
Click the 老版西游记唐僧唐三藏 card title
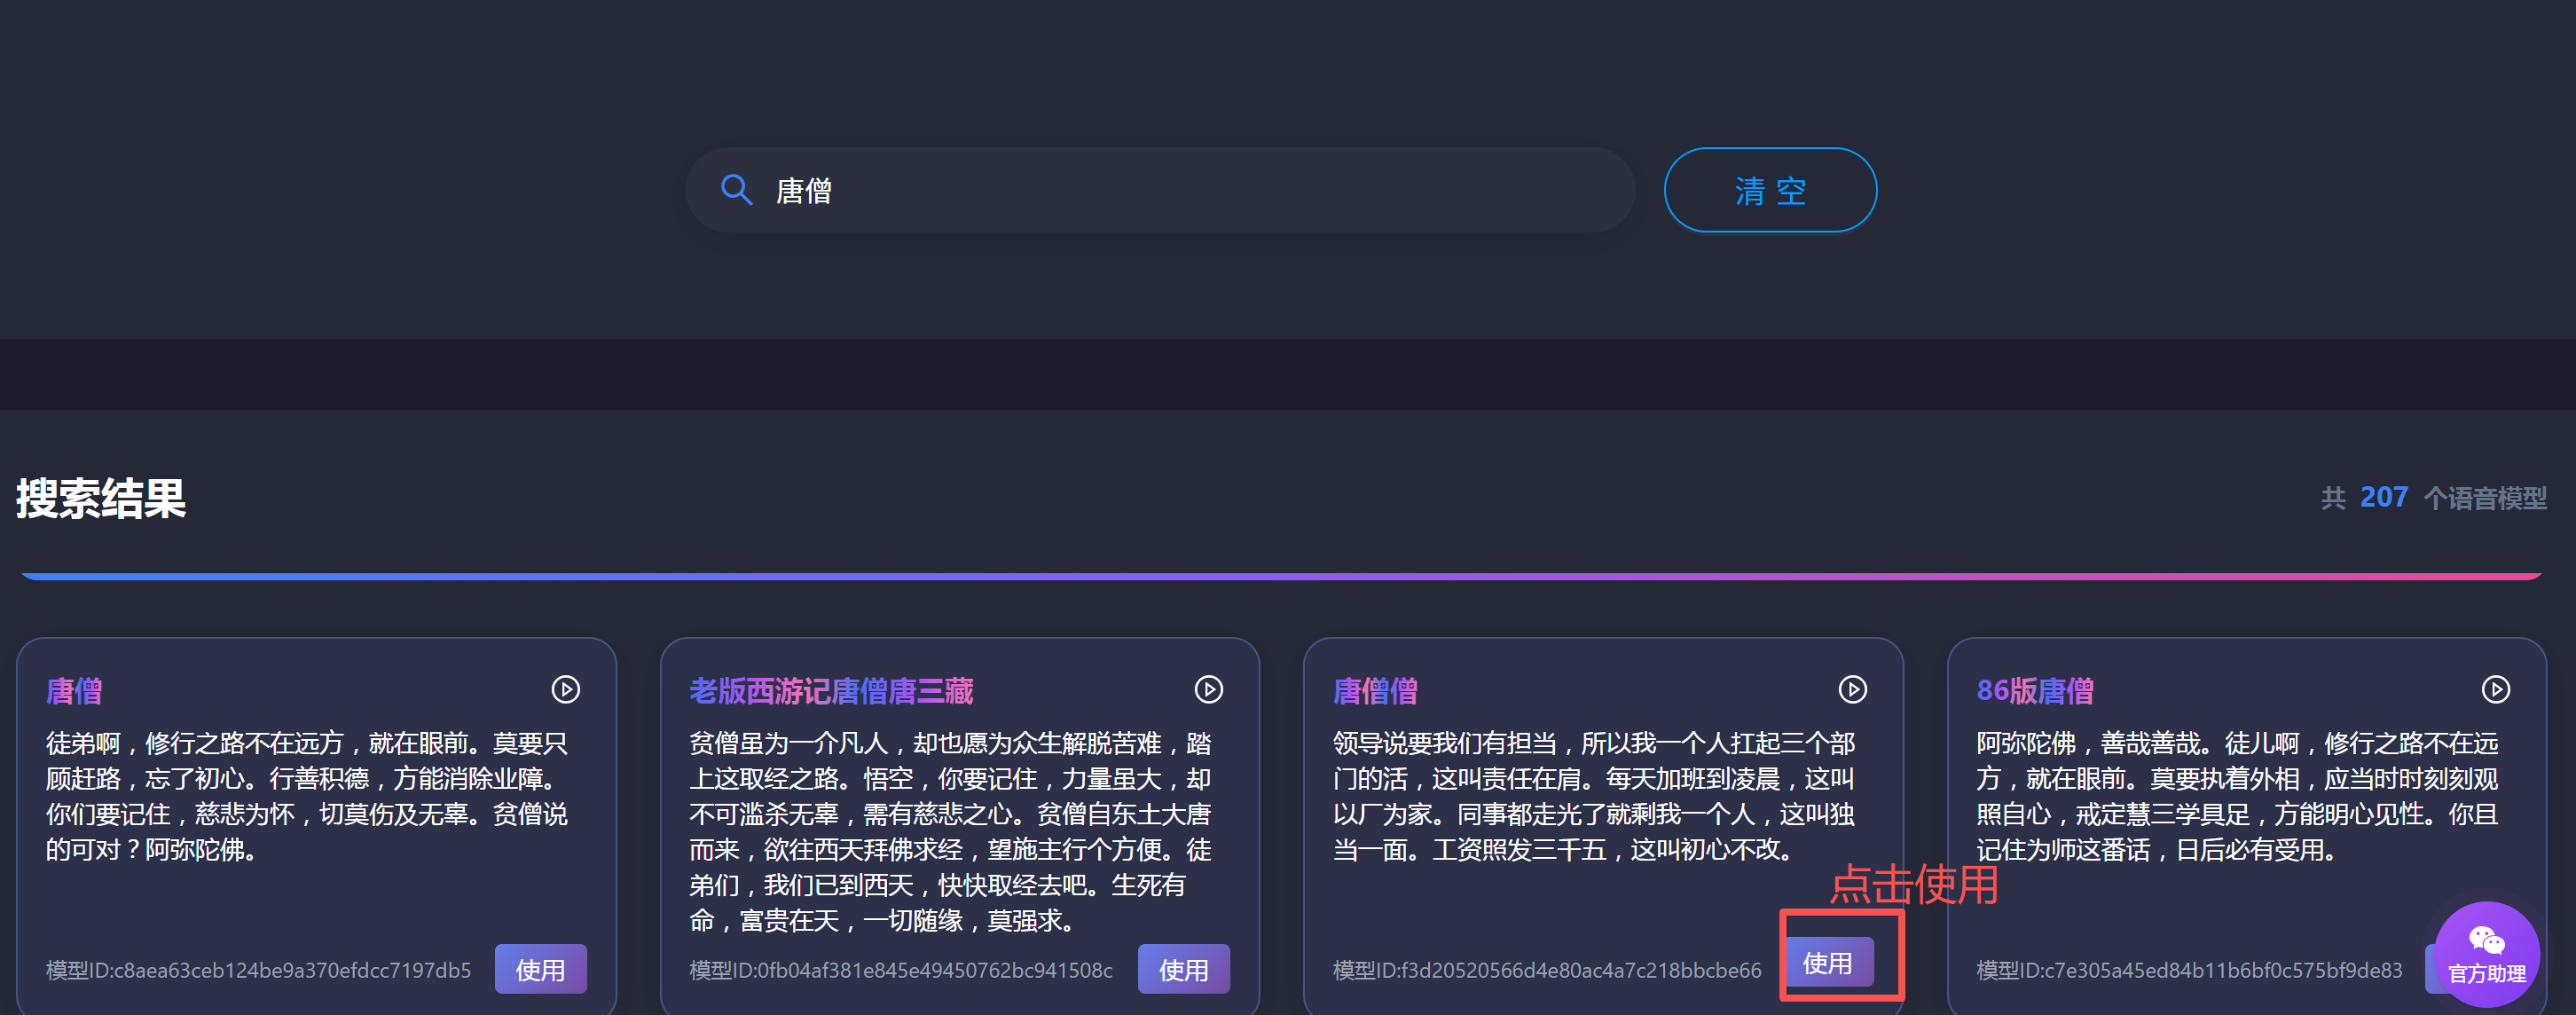coord(831,691)
